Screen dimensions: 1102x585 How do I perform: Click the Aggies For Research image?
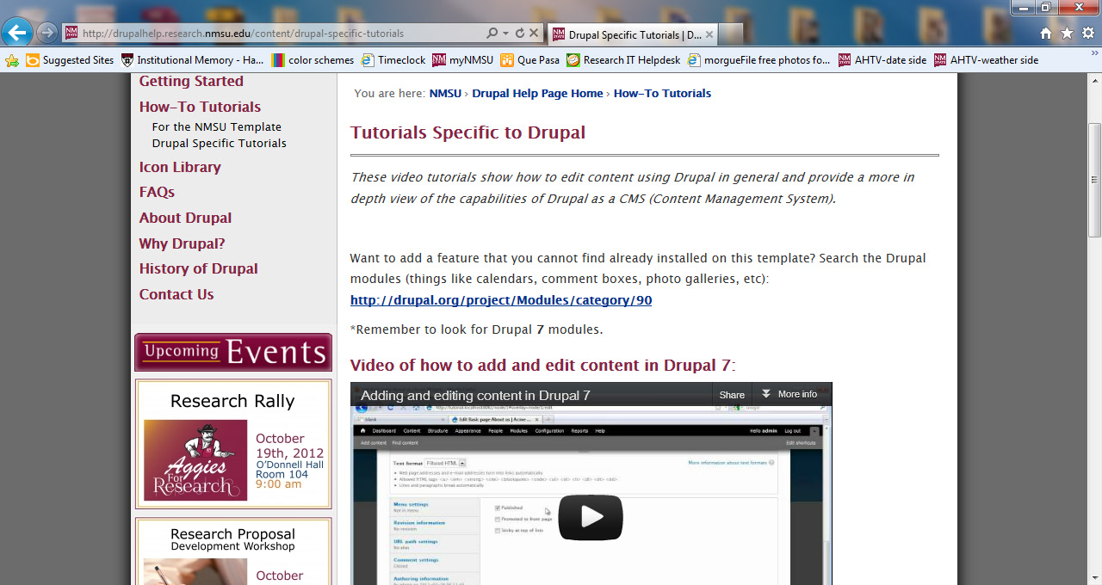[195, 460]
